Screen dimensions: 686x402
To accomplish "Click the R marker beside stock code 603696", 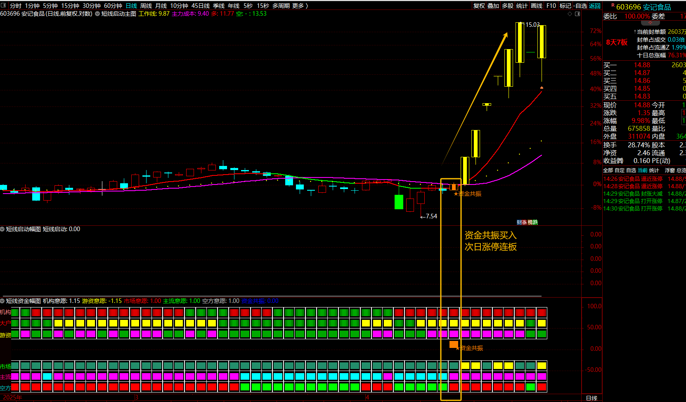I will click(613, 5).
